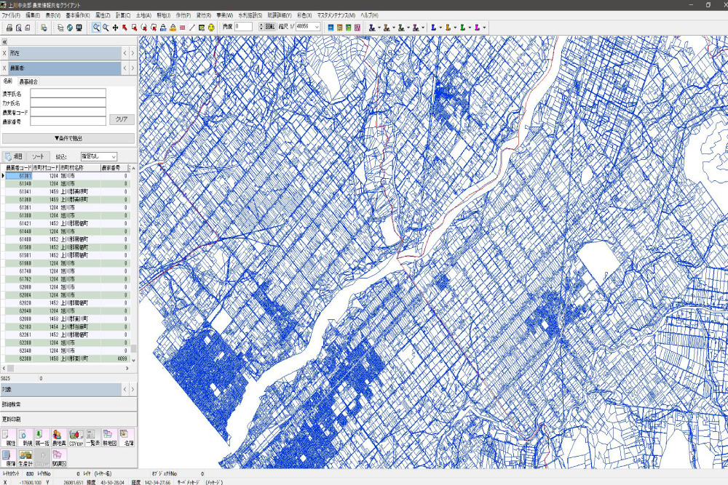Screen dimensions: 728x485
Task: Click the smiley face toolbar icon
Action: (x=211, y=28)
